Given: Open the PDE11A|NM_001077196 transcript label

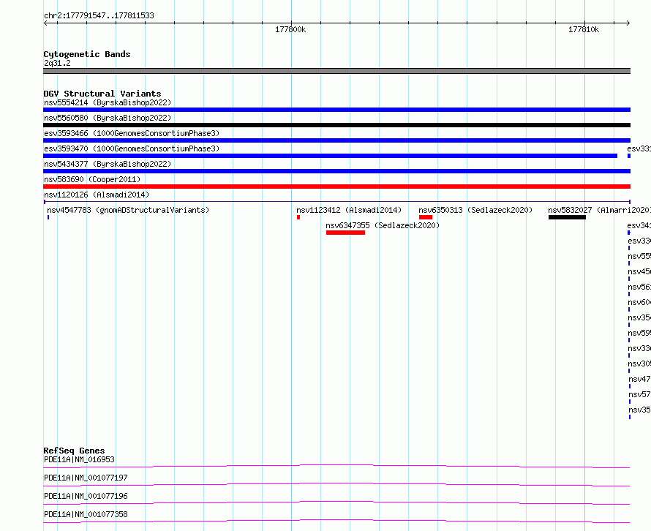Looking at the screenshot, I should pyautogui.click(x=86, y=496).
